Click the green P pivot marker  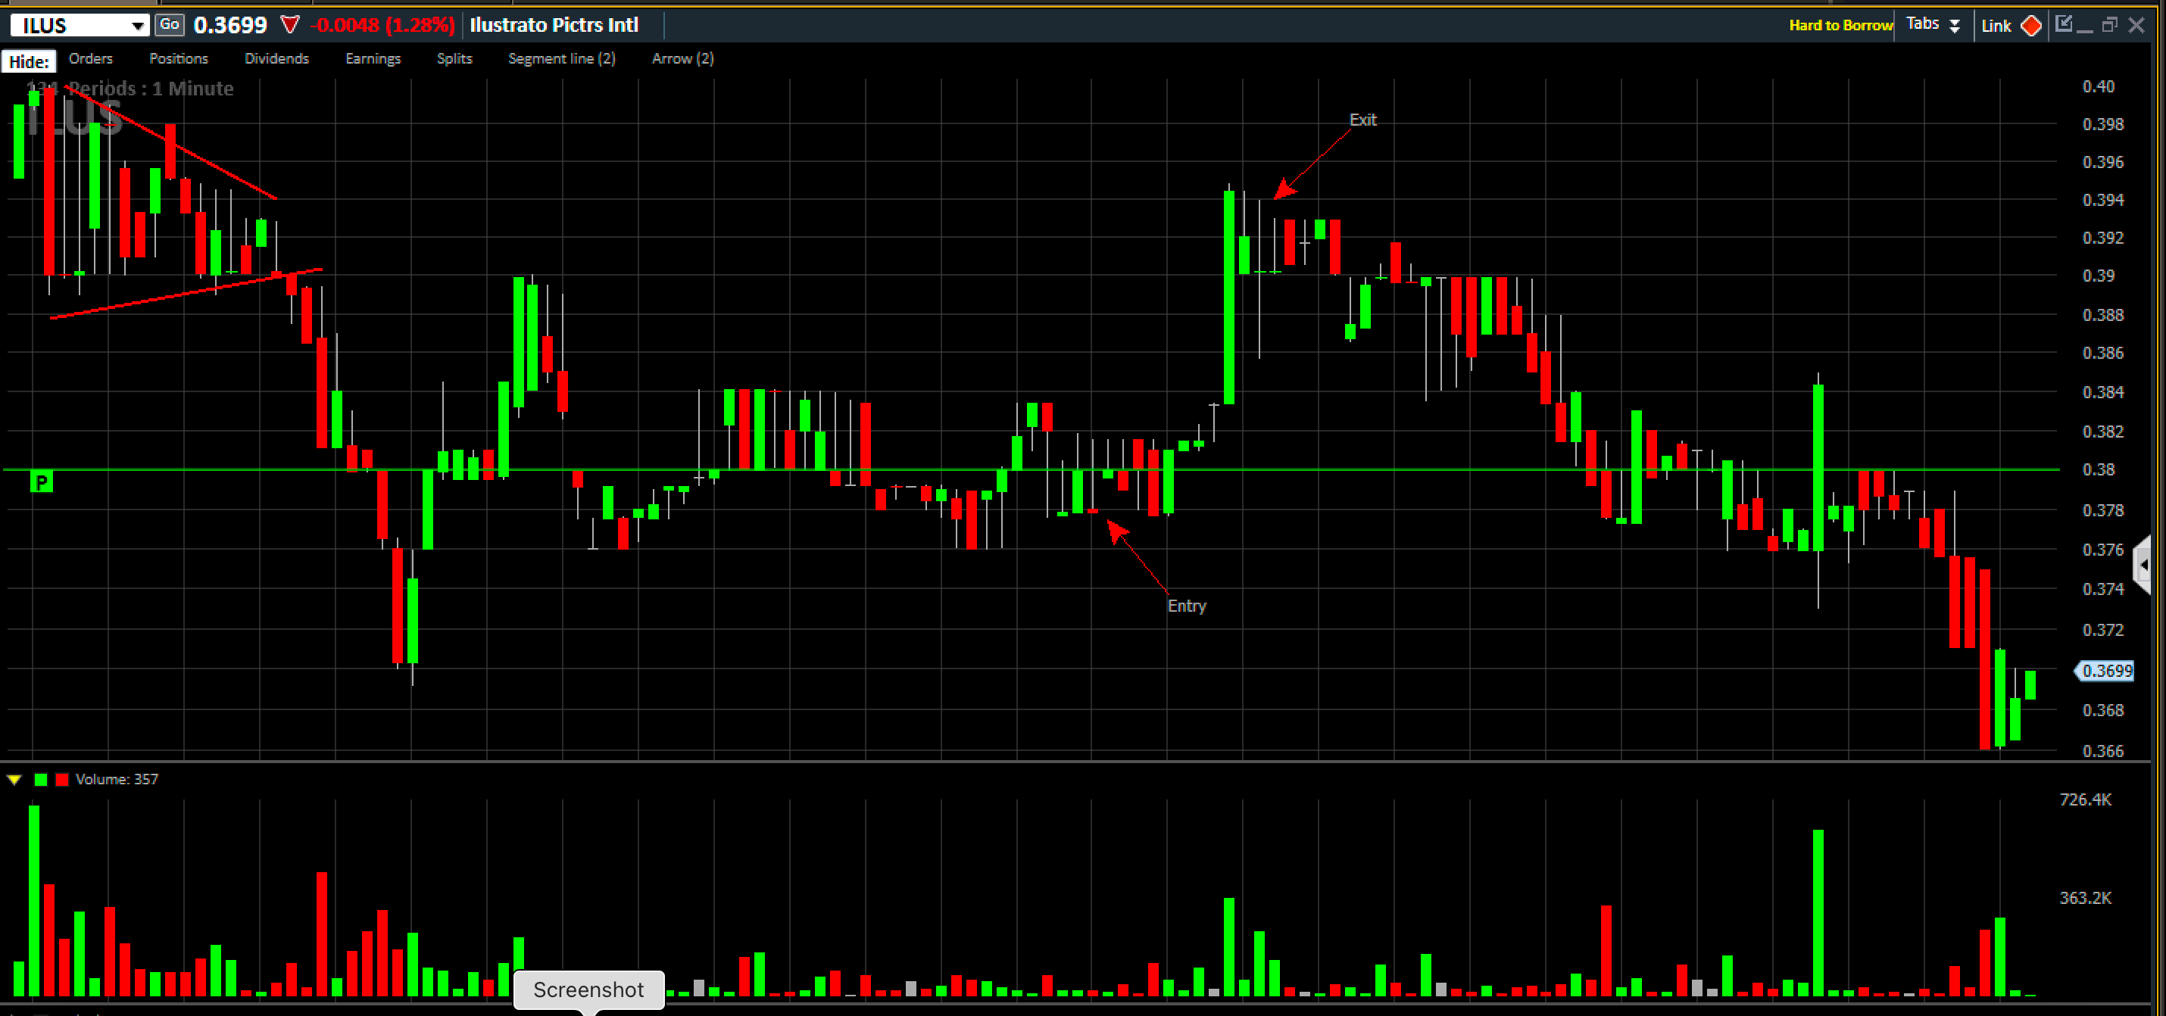tap(41, 482)
